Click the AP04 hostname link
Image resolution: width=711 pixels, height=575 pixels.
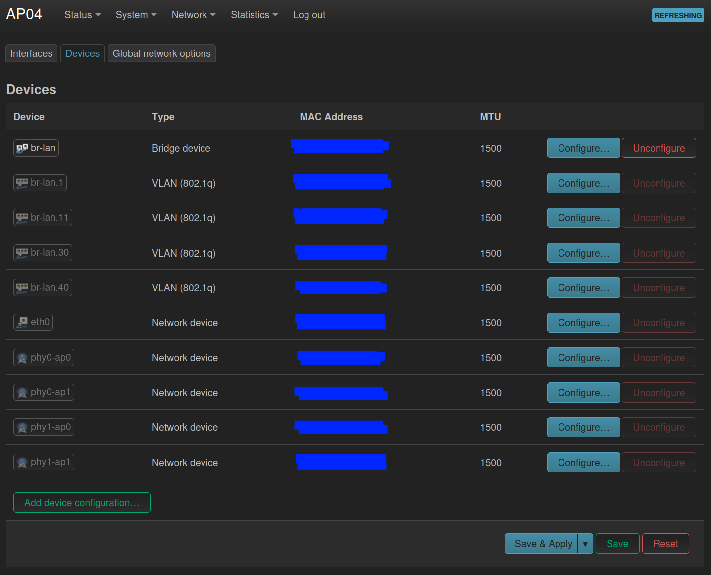pyautogui.click(x=24, y=14)
